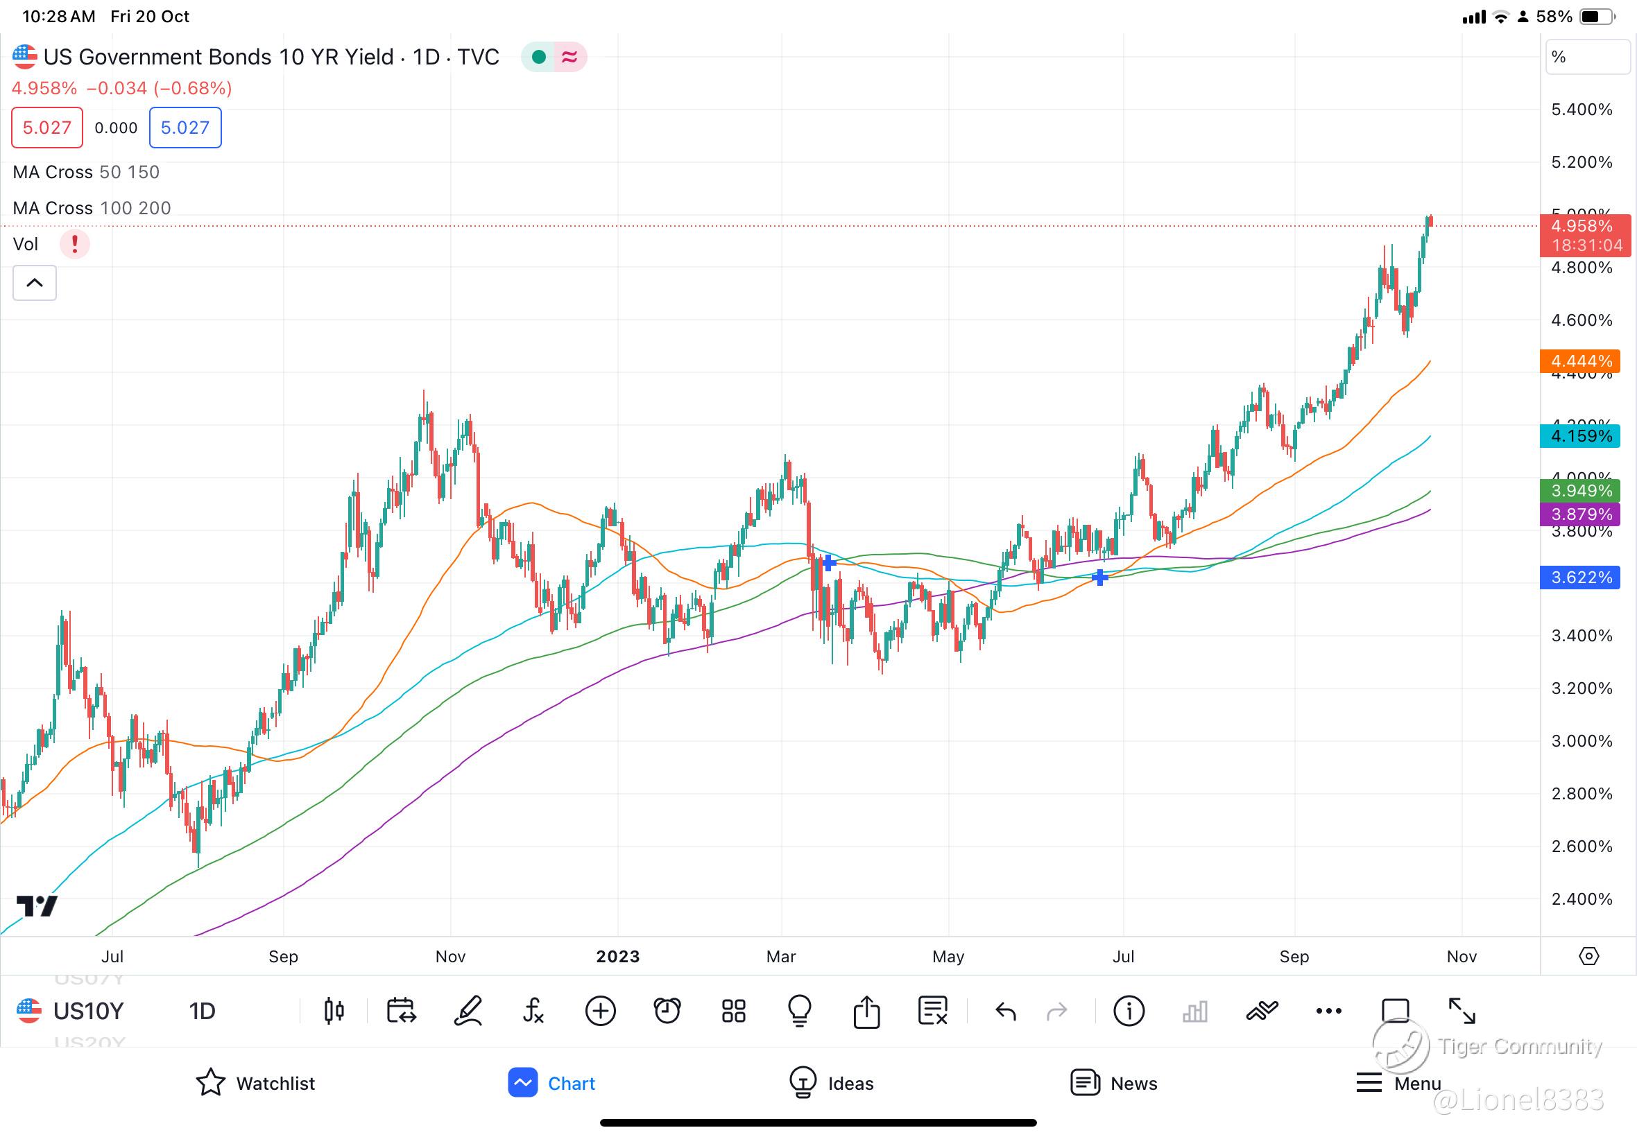This screenshot has width=1637, height=1137.
Task: Open the layout grid icon
Action: click(x=733, y=1011)
